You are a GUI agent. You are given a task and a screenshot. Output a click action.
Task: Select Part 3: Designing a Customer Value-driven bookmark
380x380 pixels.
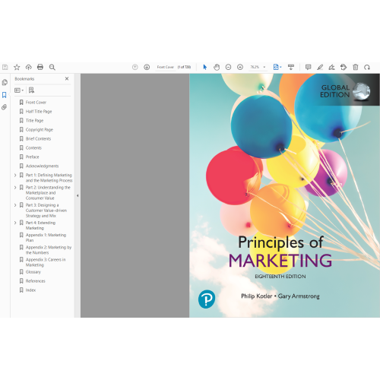(x=46, y=211)
